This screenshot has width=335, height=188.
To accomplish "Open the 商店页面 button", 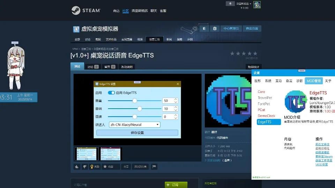I will (252, 28).
